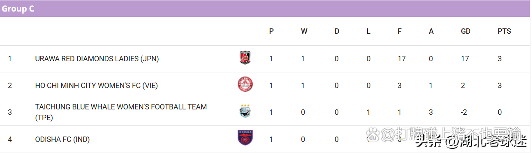Click Urawa's goal difference value 17
The image size is (532, 153).
465,59
